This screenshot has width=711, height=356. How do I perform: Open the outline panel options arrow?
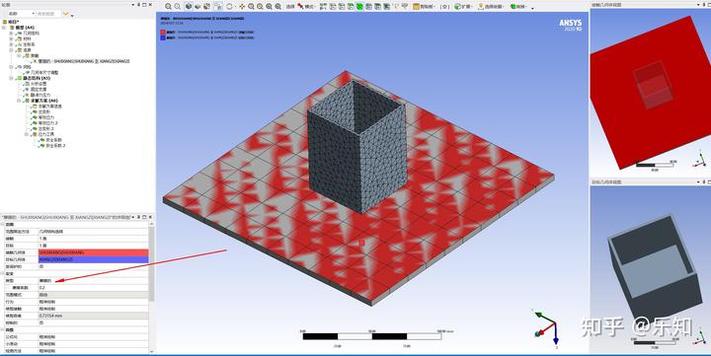click(x=133, y=5)
